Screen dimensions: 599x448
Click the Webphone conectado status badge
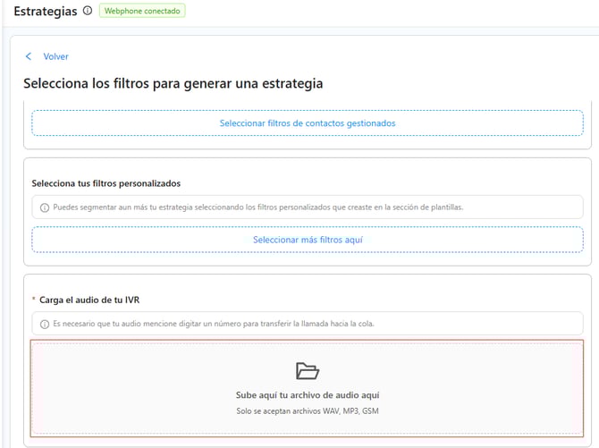(x=141, y=12)
